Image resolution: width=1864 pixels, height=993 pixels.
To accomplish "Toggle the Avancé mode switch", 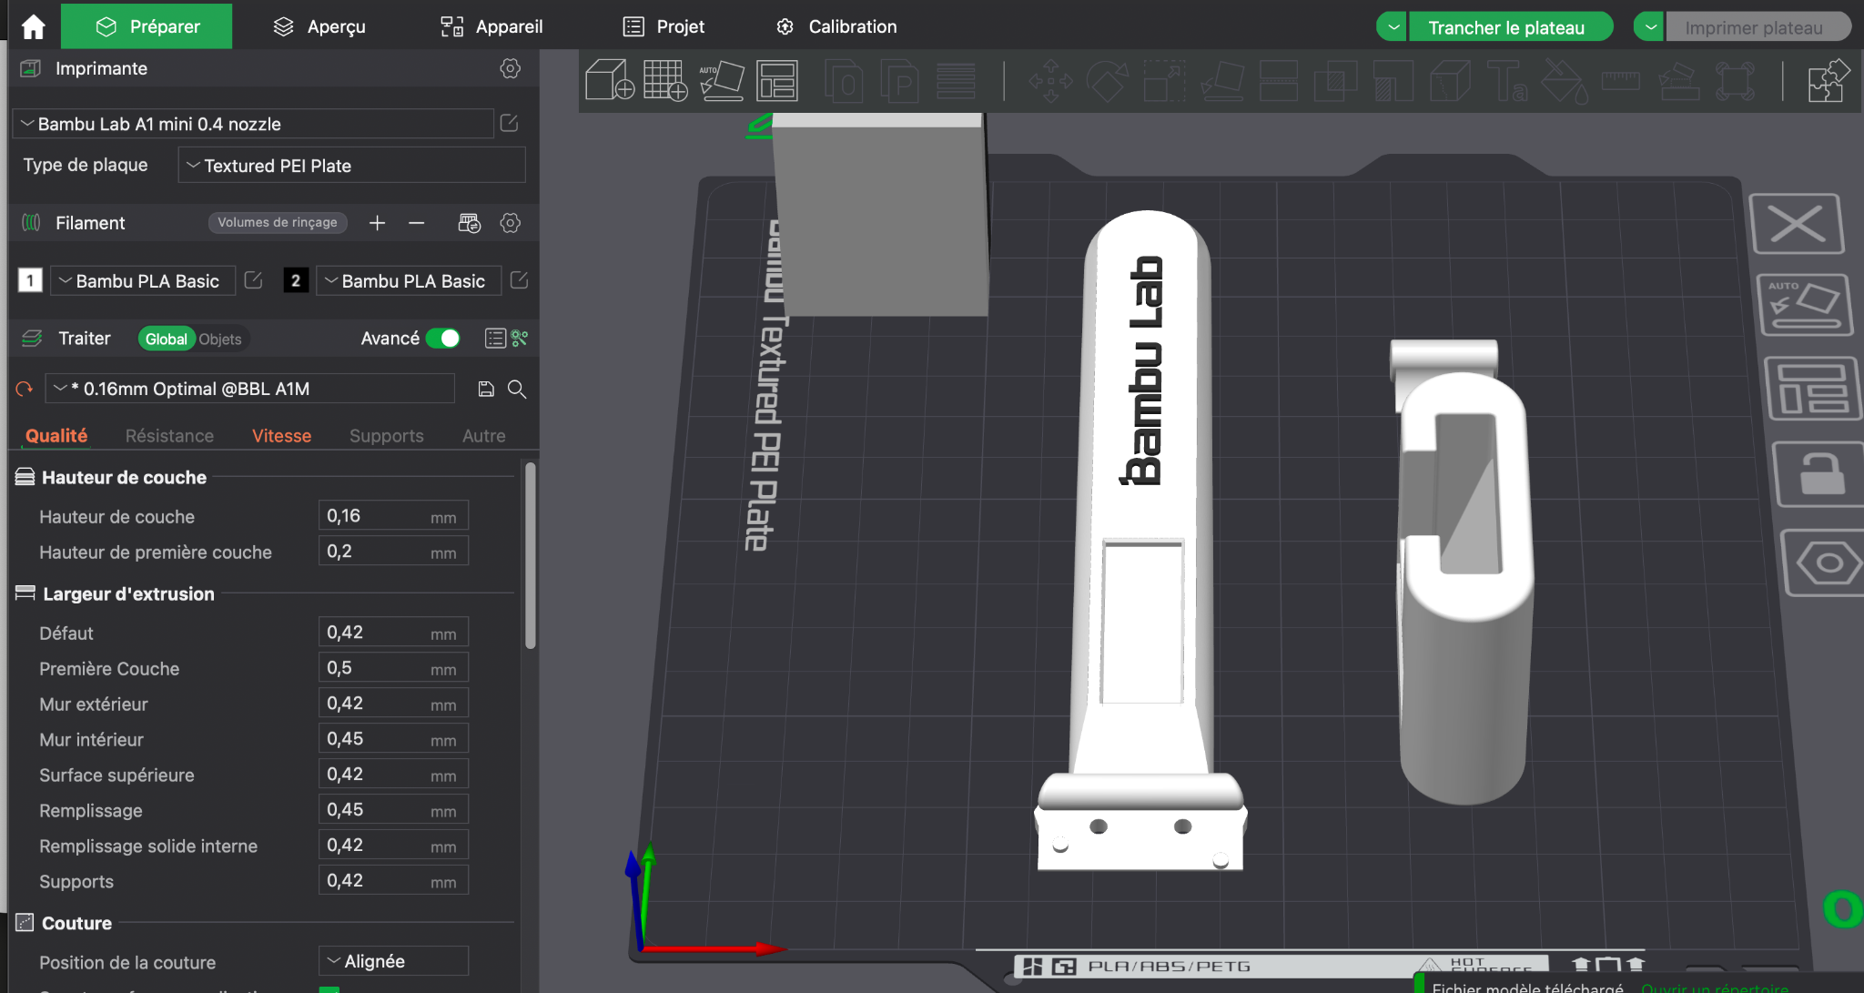I will click(443, 339).
